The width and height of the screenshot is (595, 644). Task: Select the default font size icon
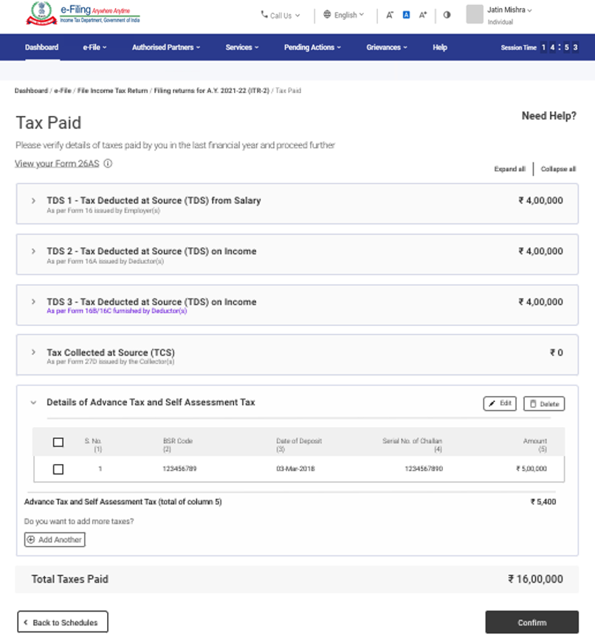(x=406, y=15)
